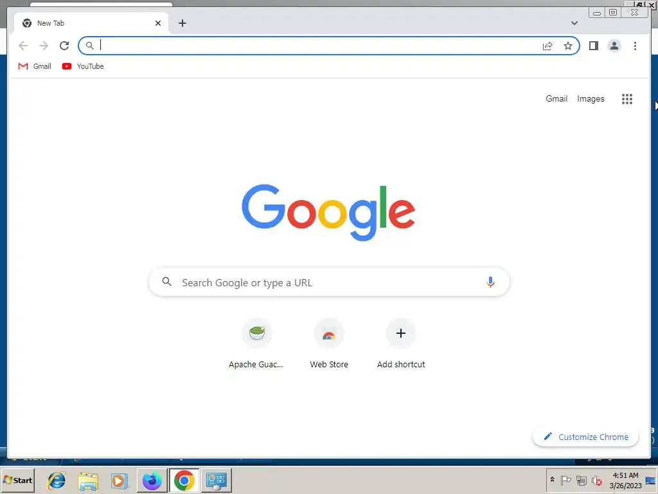Viewport: 658px width, 494px height.
Task: Switch to Firefox in the taskbar
Action: (x=152, y=480)
